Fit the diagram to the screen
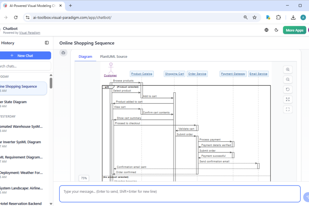Screen dimensions: 309x206 (x=288, y=99)
